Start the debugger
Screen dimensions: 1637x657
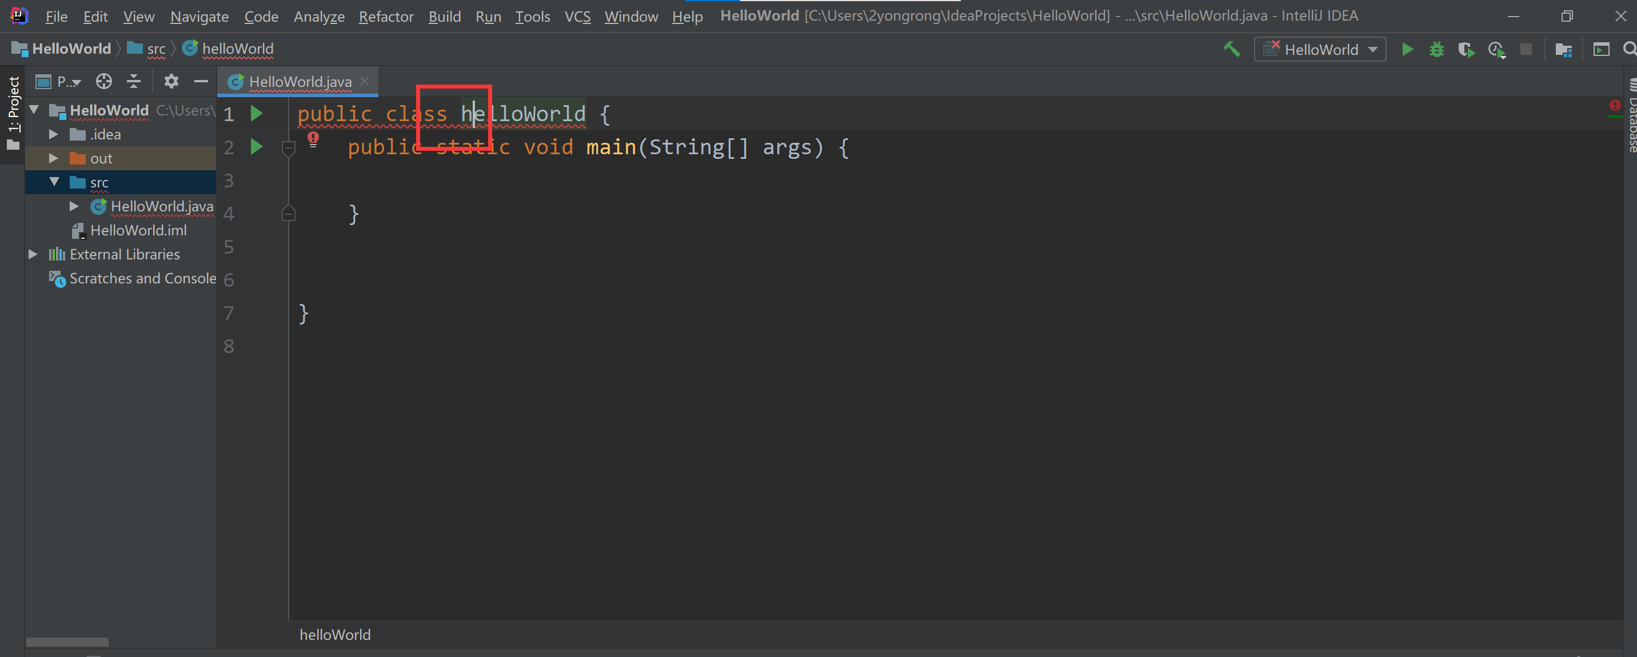click(x=1436, y=49)
